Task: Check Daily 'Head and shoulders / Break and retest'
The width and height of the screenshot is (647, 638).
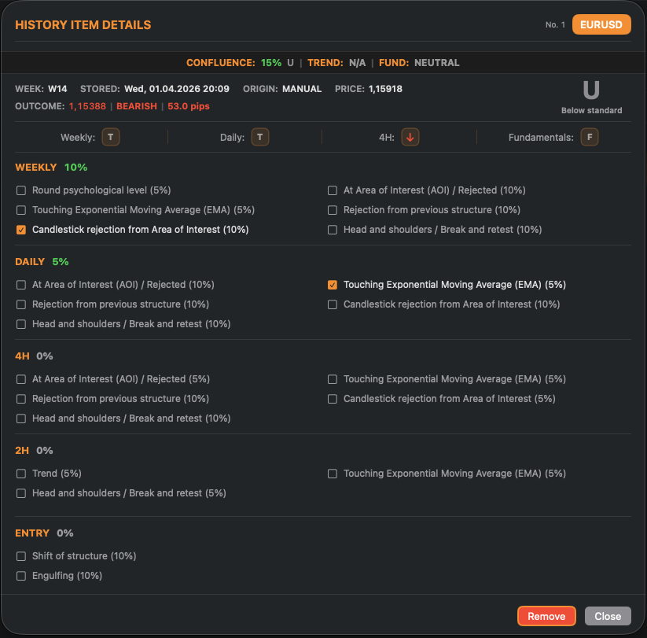Action: 21,325
